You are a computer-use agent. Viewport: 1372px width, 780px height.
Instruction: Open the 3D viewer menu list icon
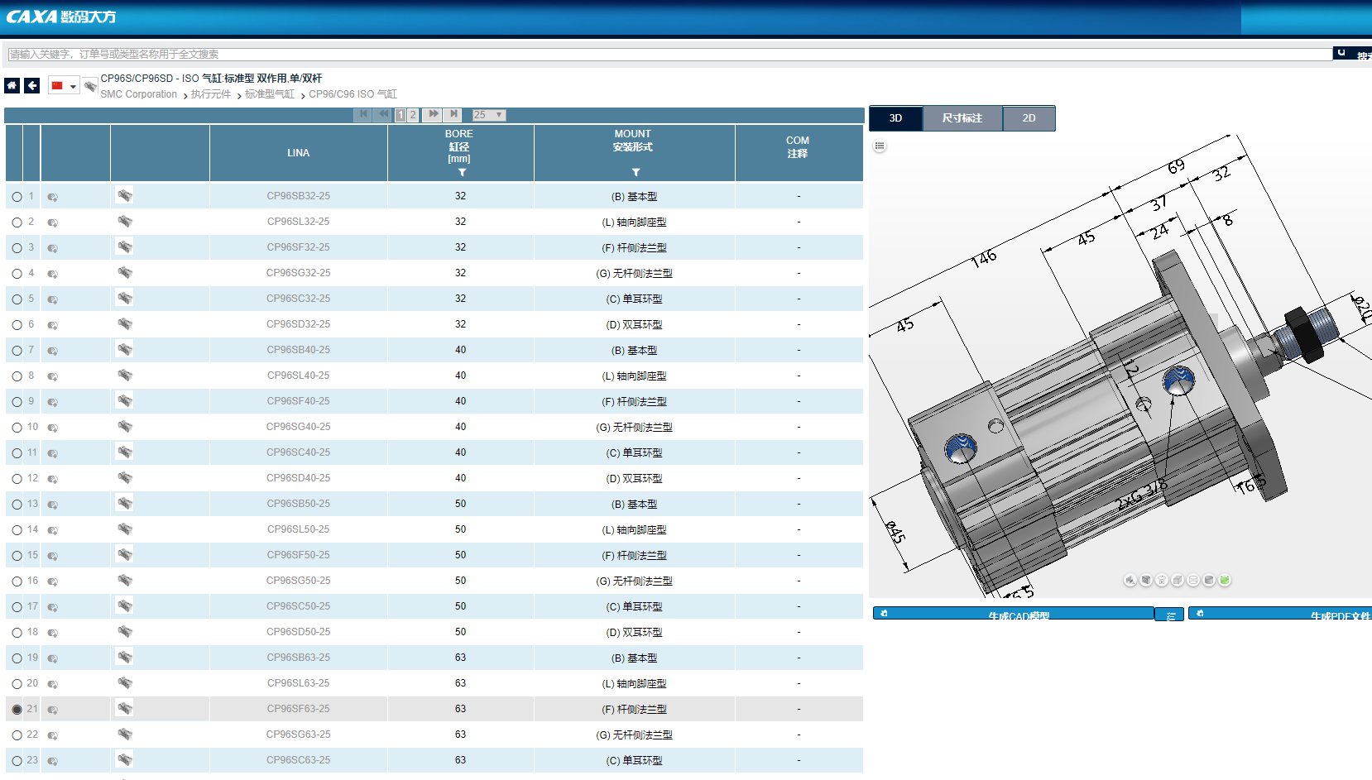880,146
